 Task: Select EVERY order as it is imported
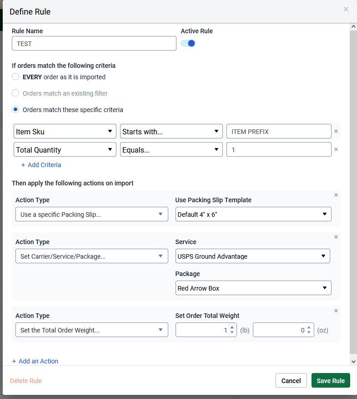[16, 77]
